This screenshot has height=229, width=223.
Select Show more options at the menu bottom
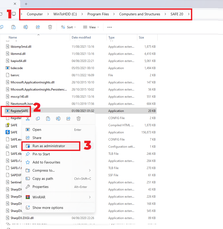pos(48,208)
